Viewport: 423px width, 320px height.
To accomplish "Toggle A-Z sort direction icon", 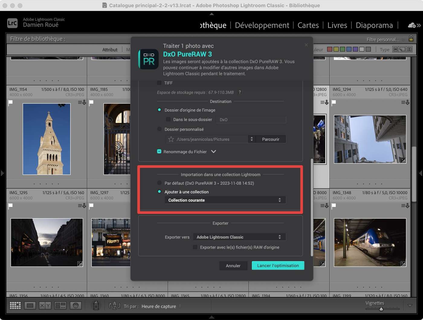I will pyautogui.click(x=114, y=306).
